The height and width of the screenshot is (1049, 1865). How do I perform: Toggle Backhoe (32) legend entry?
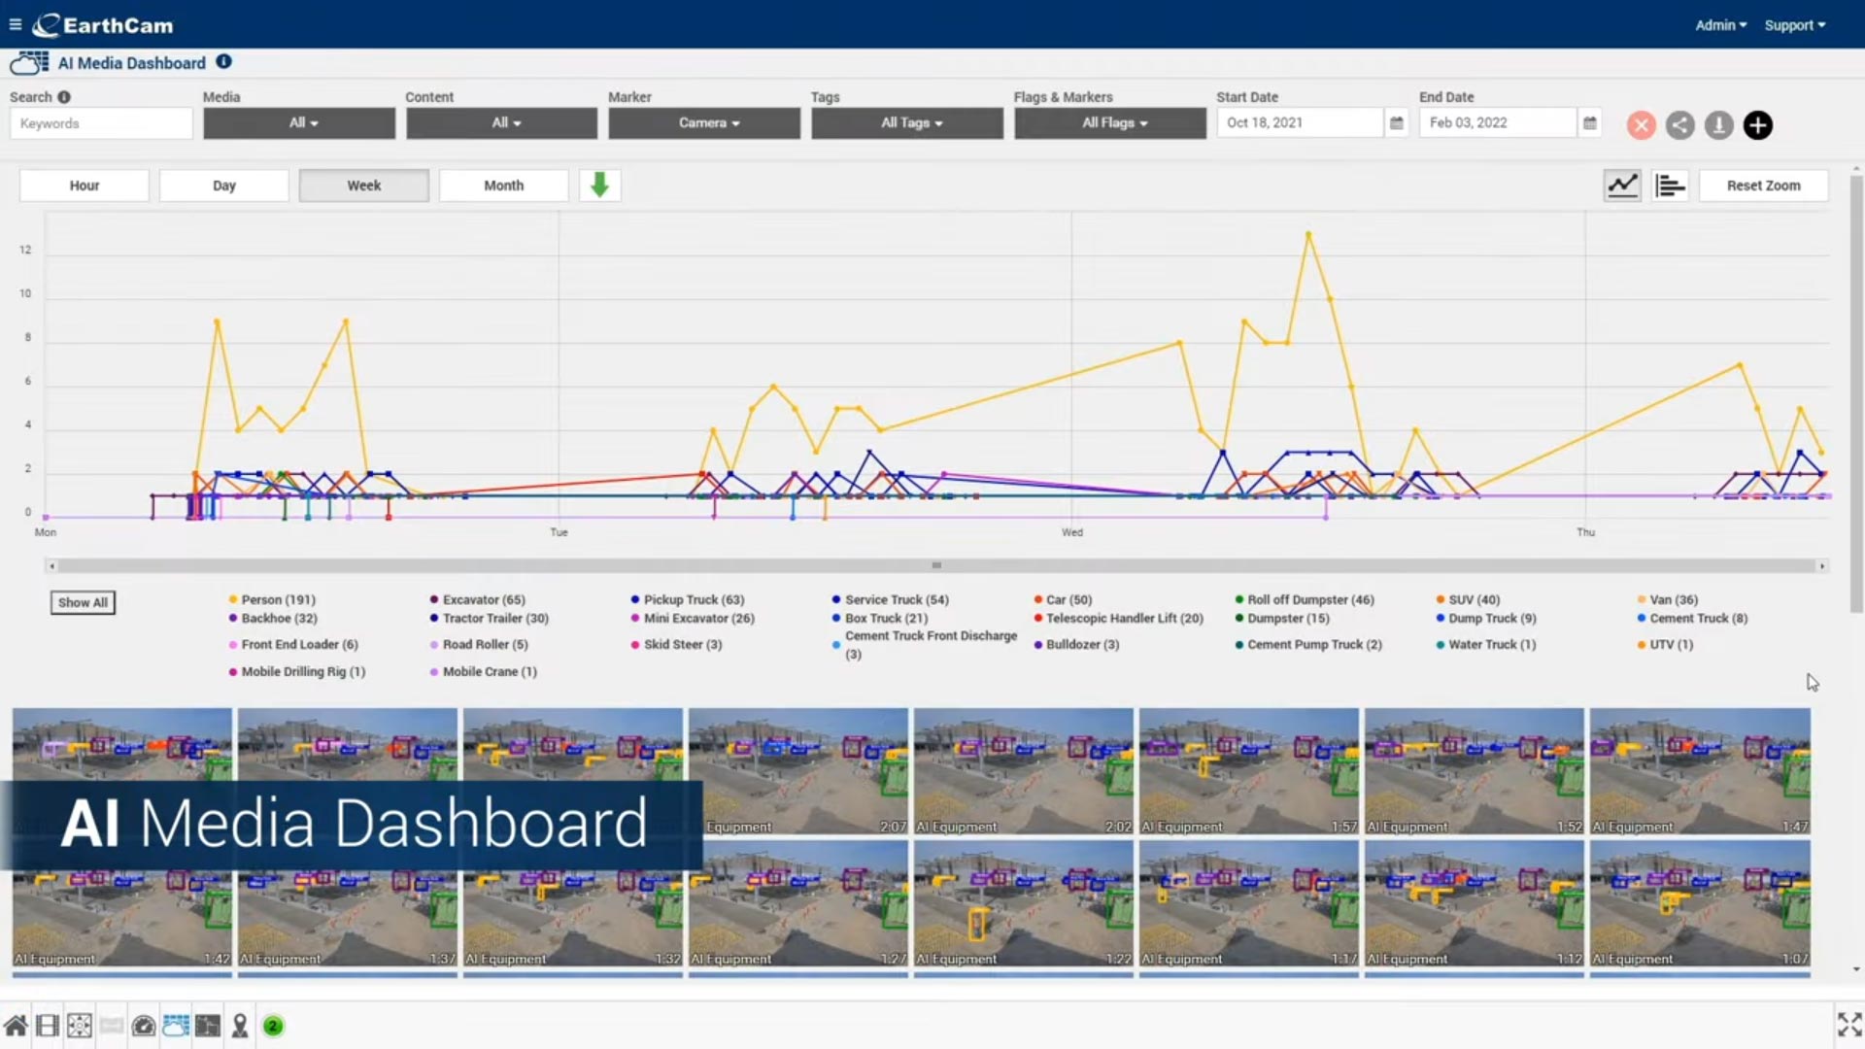pyautogui.click(x=273, y=619)
